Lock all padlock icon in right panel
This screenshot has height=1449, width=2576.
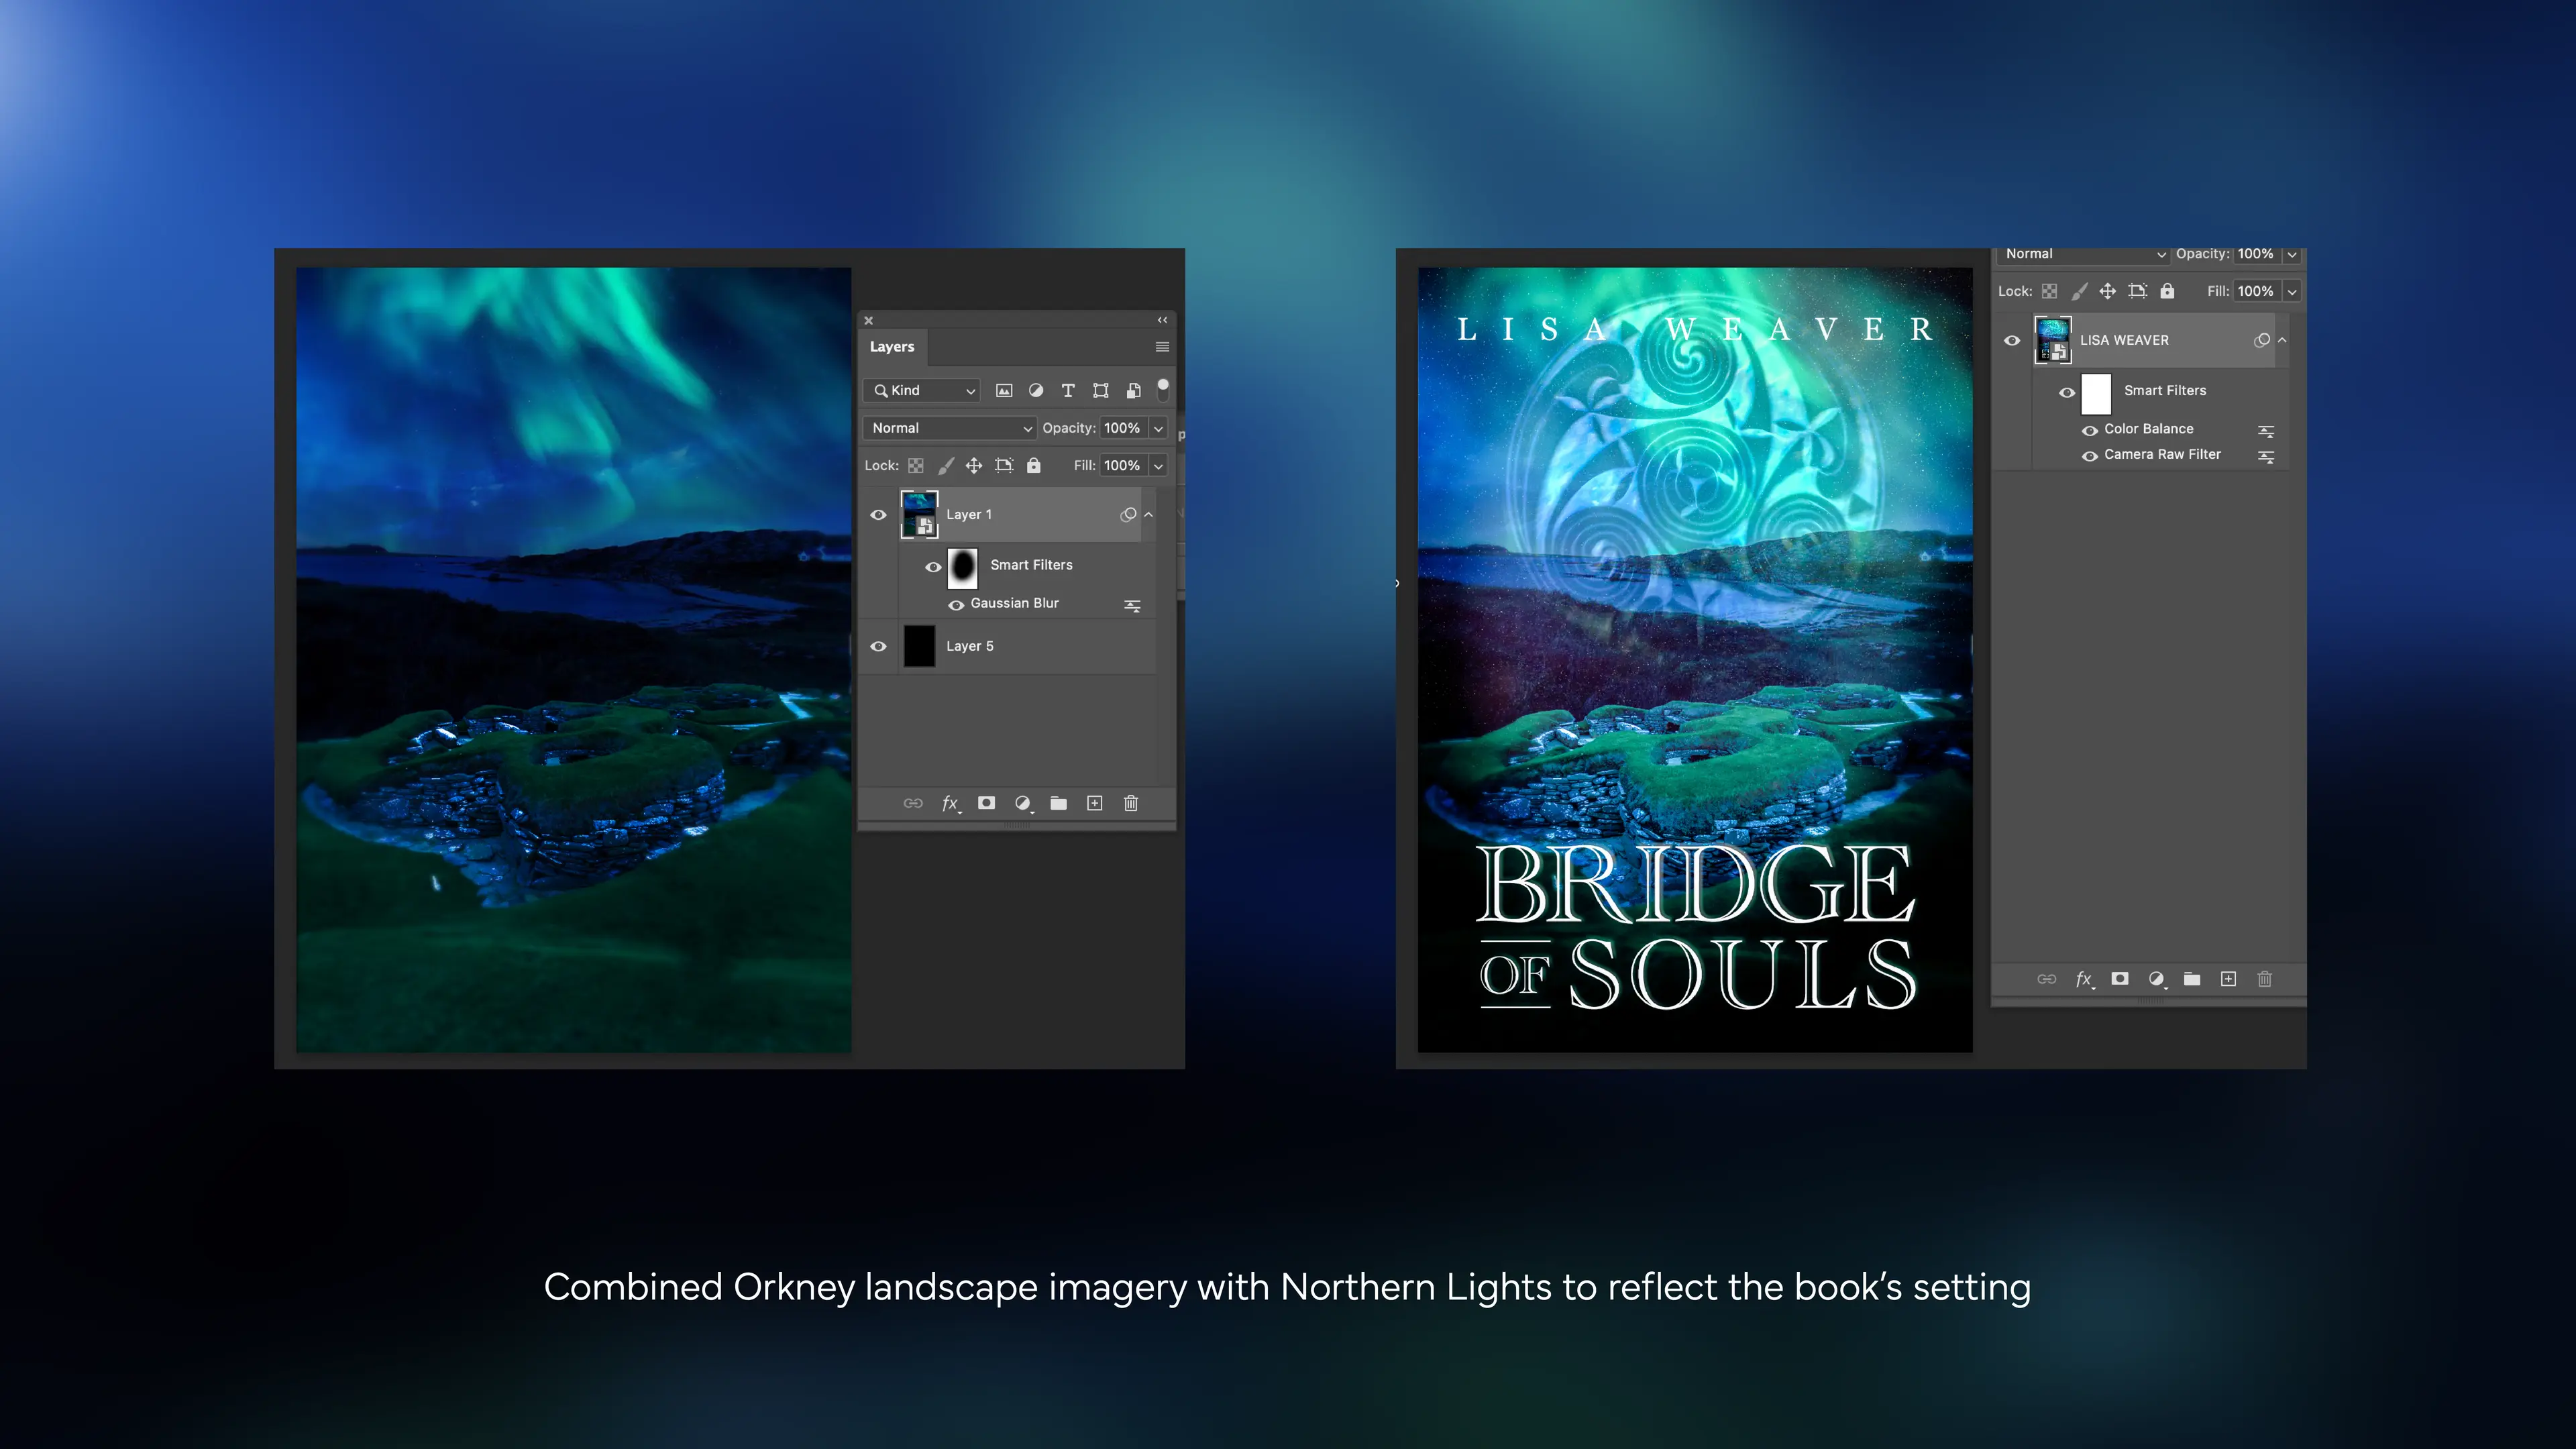[x=2167, y=292]
